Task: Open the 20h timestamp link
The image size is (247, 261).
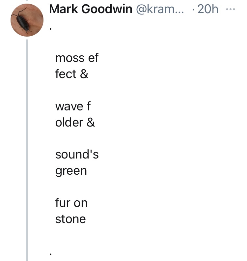Action: click(x=208, y=9)
